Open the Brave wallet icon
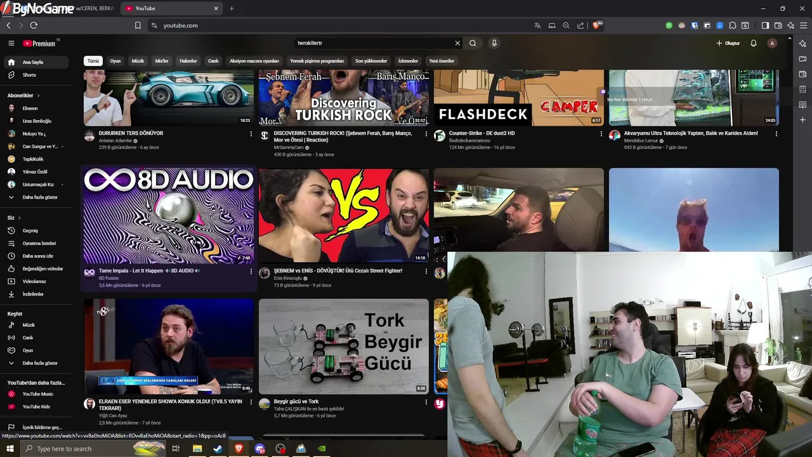 click(x=778, y=25)
